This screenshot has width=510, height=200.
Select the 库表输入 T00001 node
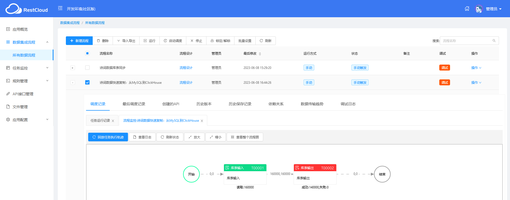point(245,174)
